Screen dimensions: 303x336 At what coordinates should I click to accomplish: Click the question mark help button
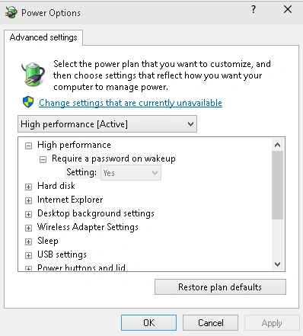(254, 10)
